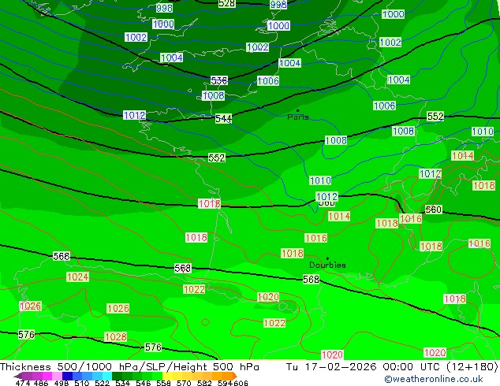Click the 474 legend value
Image resolution: width=500 pixels, height=386 pixels.
[23, 383]
